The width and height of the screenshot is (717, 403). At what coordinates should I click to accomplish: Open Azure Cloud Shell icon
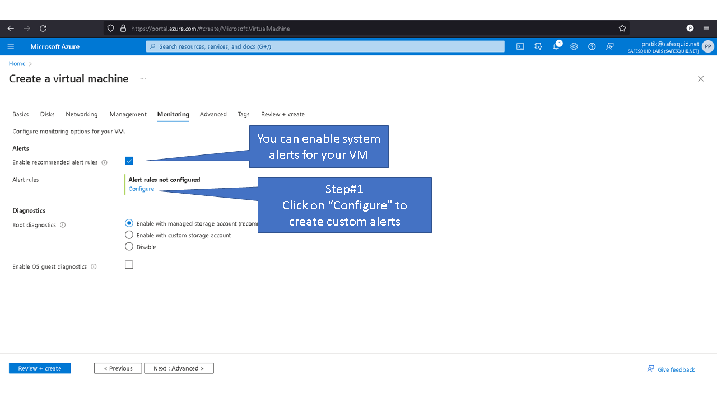click(x=520, y=46)
